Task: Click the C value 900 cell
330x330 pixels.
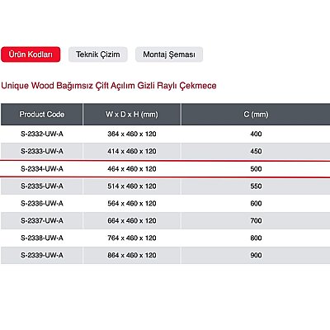Action: (x=256, y=255)
